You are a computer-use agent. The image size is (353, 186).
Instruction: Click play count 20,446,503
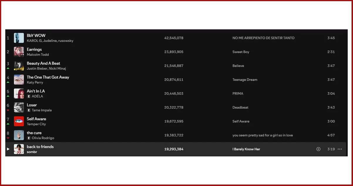pyautogui.click(x=174, y=94)
